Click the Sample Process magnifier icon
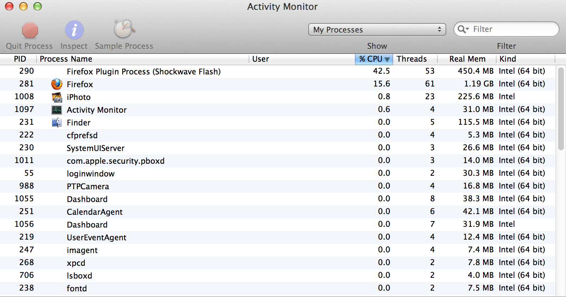Viewport: 566px width, 297px height. coord(124,29)
